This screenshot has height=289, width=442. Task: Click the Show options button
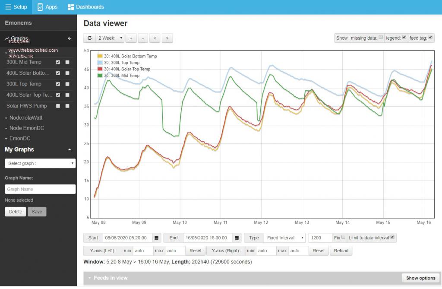420,278
